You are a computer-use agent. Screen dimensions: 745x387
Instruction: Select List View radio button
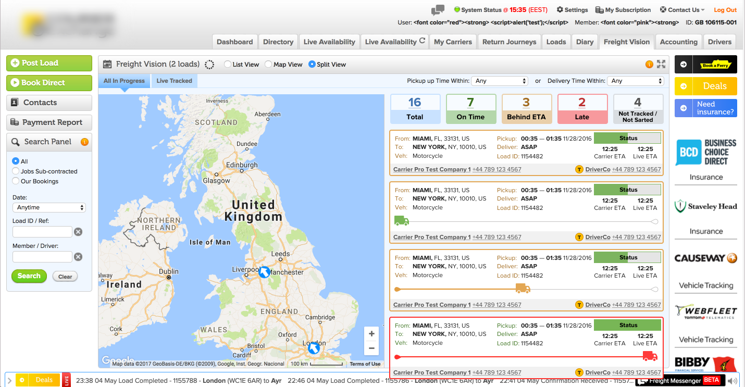(x=228, y=65)
